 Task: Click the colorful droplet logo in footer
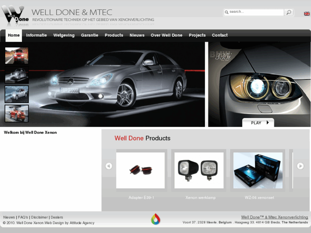(x=156, y=219)
